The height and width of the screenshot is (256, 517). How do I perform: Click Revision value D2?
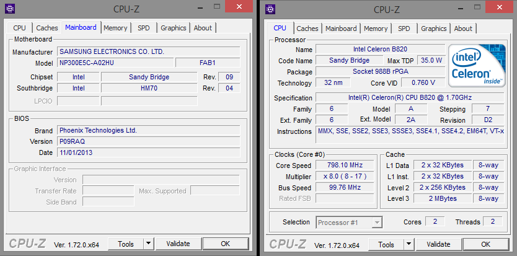(488, 120)
